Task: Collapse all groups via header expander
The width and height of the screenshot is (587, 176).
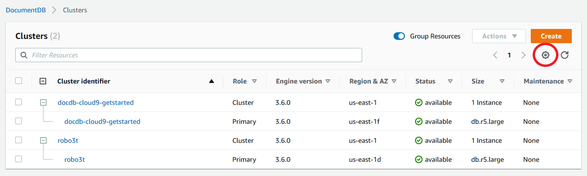Action: pyautogui.click(x=42, y=81)
